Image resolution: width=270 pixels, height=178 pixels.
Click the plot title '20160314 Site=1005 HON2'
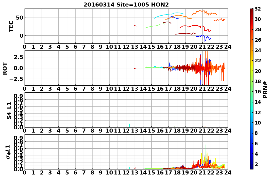coord(126,5)
